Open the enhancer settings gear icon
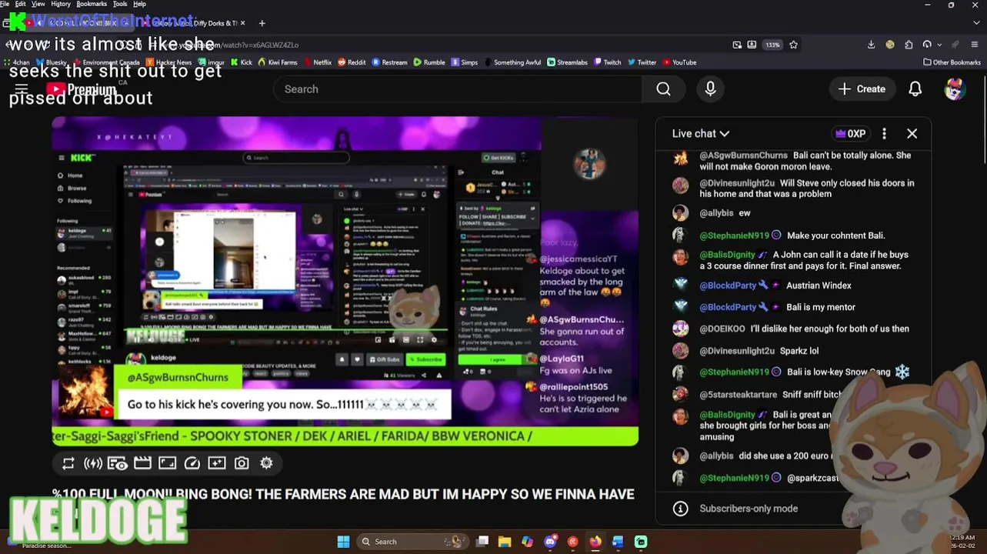 pos(266,463)
